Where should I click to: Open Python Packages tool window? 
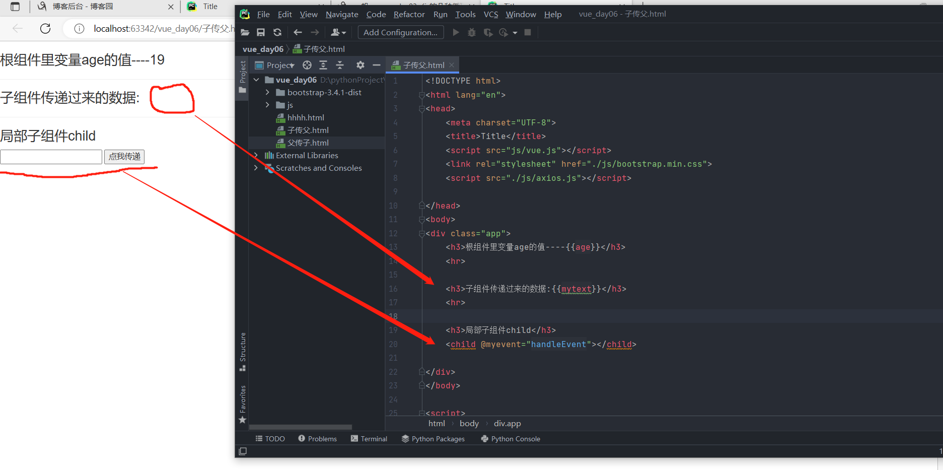pyautogui.click(x=433, y=439)
